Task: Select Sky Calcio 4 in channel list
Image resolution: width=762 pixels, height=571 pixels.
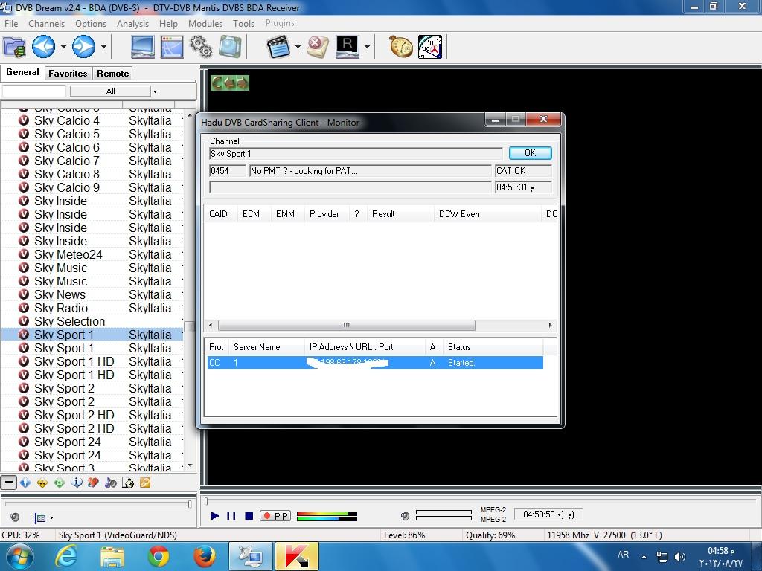Action: [92, 120]
